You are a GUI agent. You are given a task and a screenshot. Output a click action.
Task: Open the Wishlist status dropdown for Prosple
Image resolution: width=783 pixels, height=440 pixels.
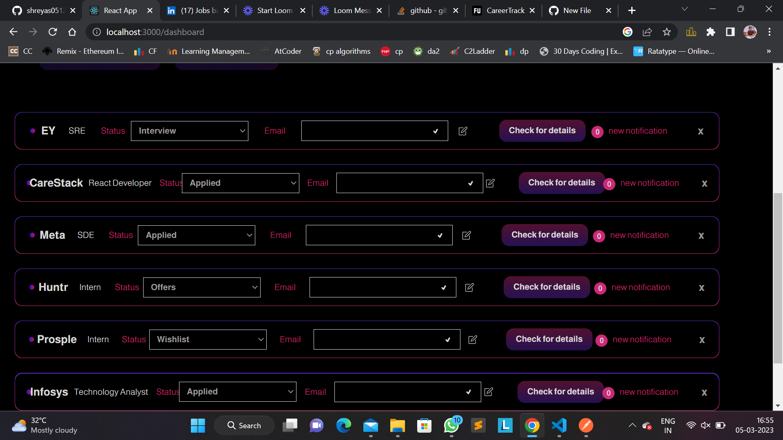(208, 339)
